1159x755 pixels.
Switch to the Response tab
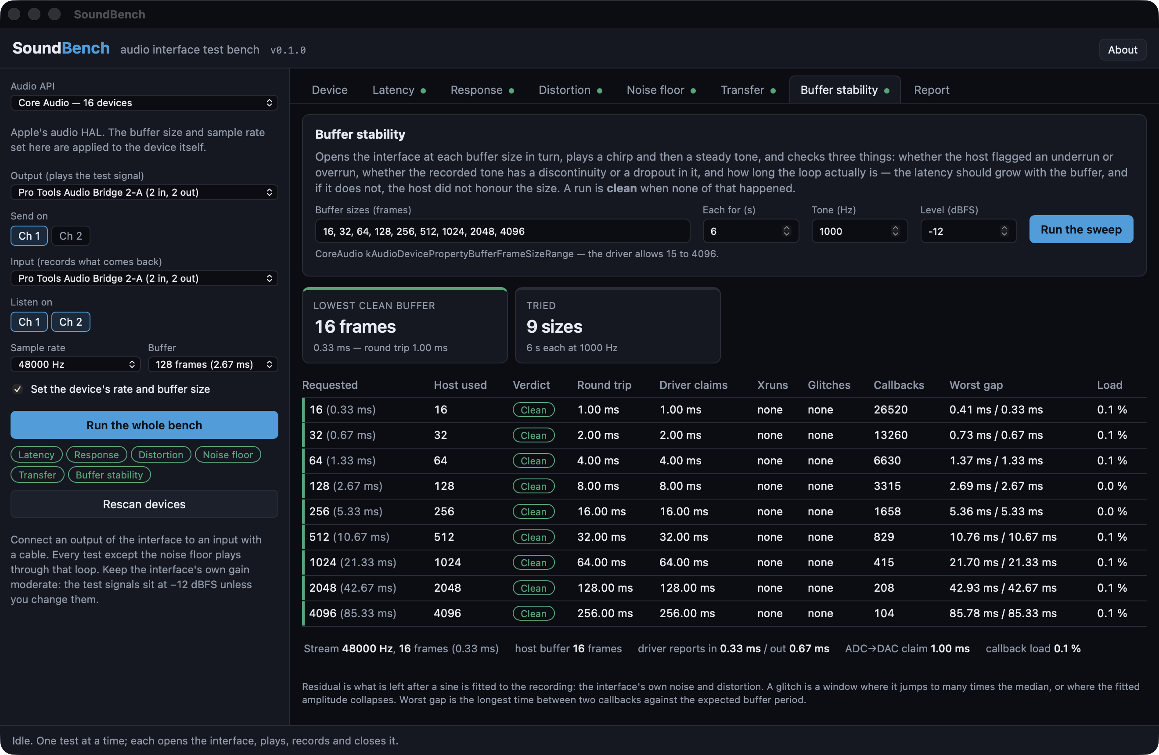[482, 90]
